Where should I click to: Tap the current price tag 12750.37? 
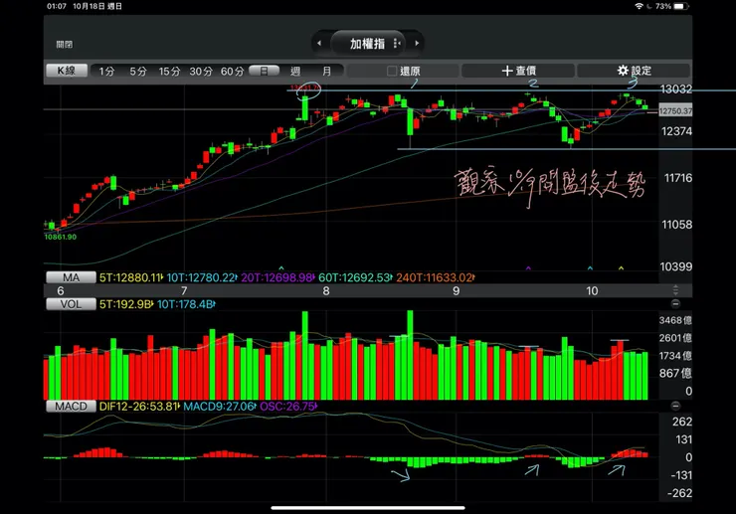click(675, 111)
